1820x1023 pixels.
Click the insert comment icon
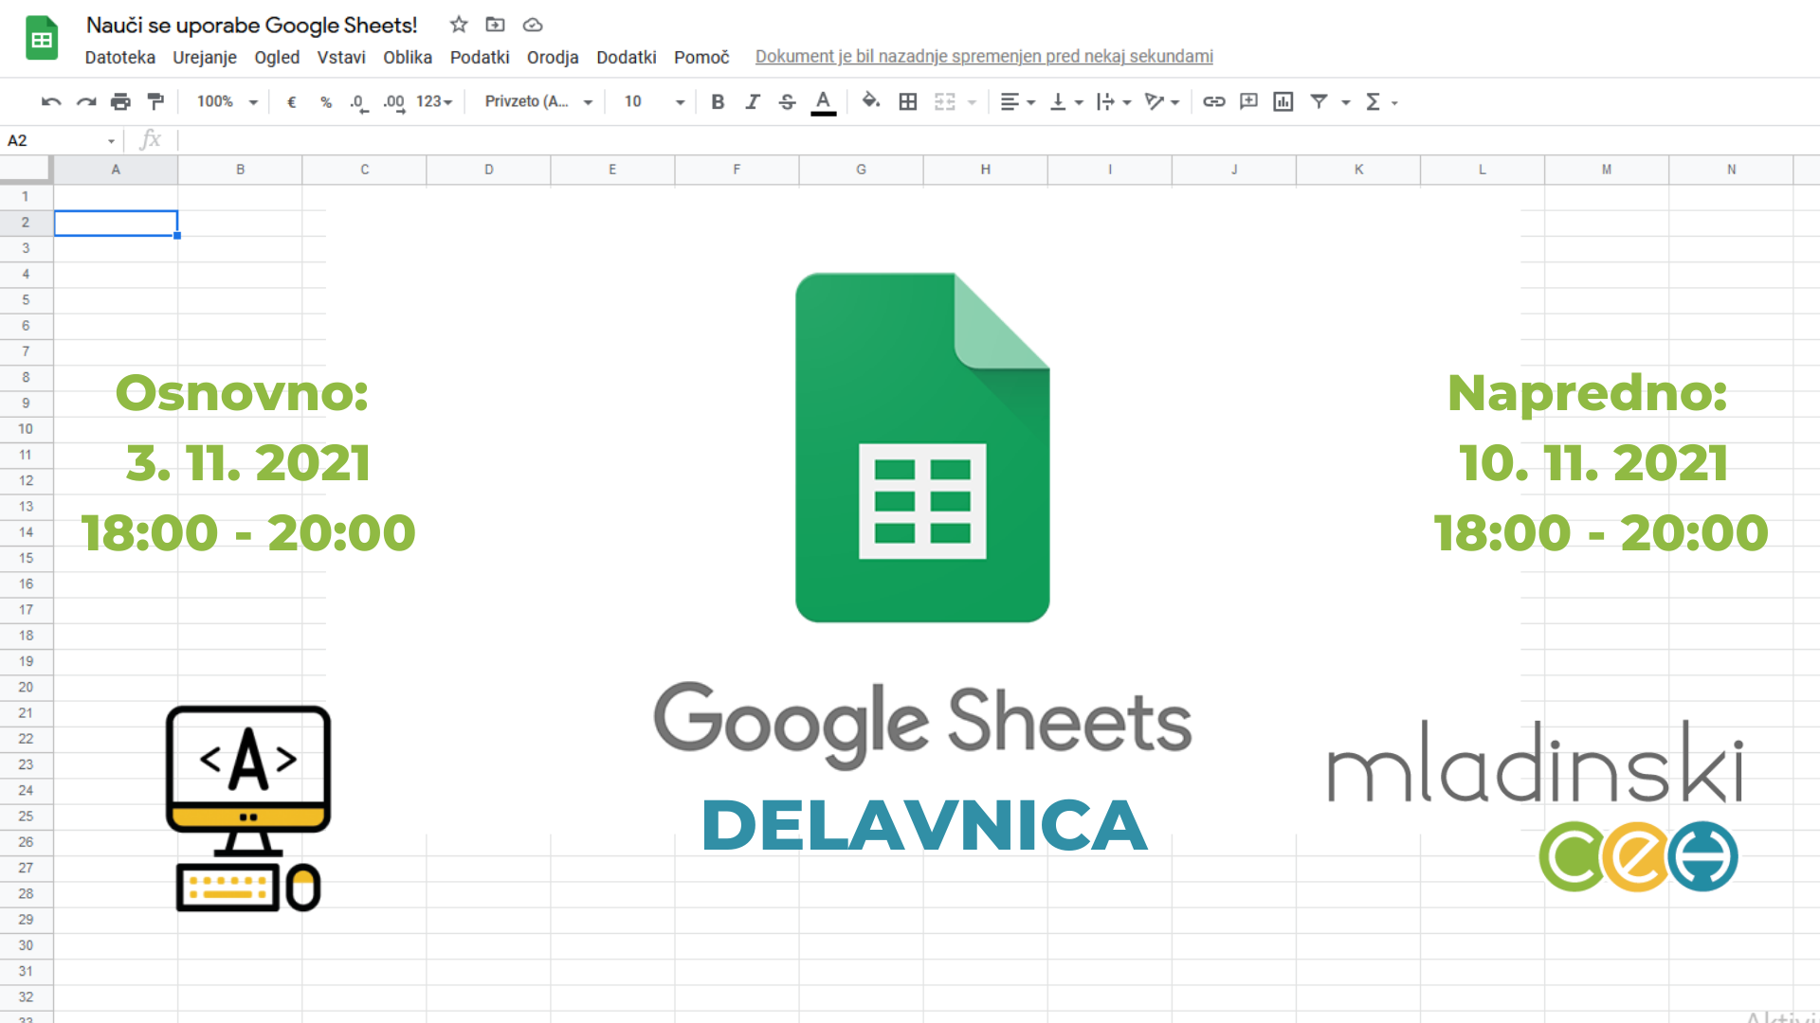[x=1248, y=101]
